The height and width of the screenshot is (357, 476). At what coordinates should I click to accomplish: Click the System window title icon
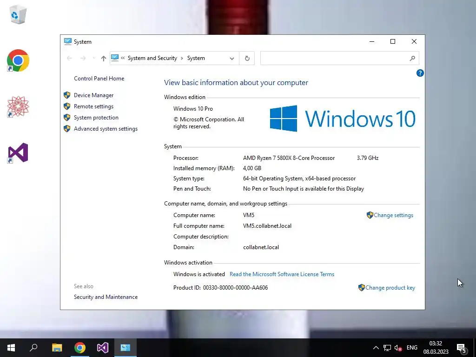(68, 41)
